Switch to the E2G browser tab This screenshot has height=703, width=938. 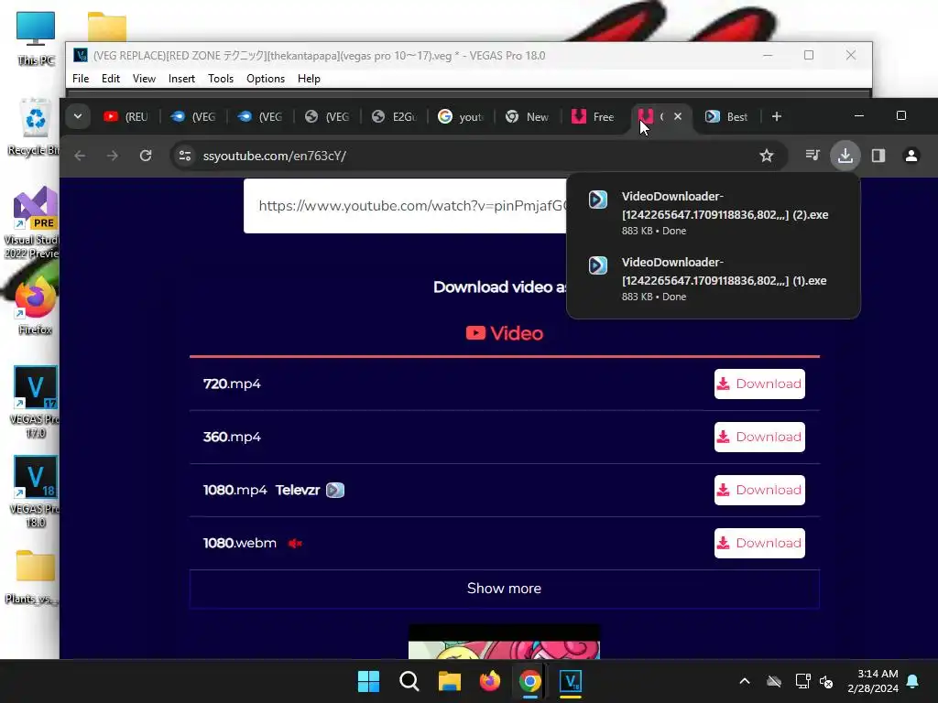[x=394, y=116]
